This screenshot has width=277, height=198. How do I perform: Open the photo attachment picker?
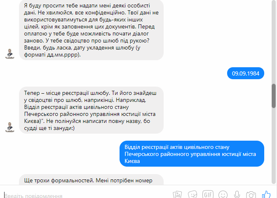pos(177,194)
